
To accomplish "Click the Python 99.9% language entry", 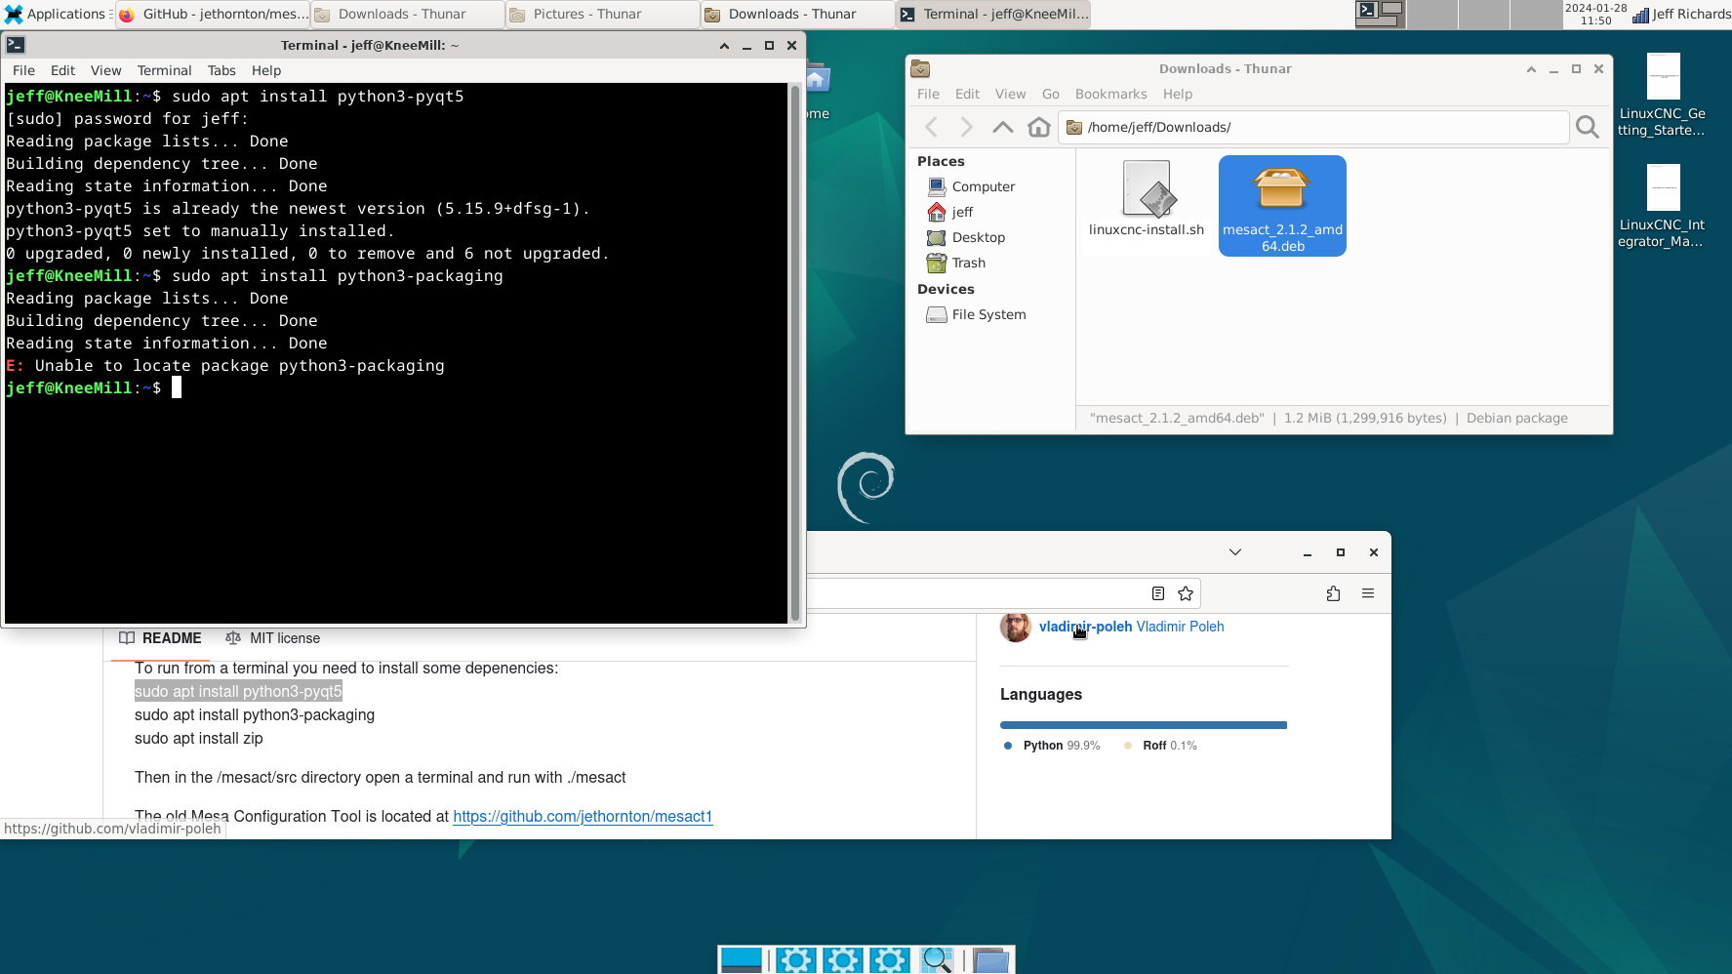I will tap(1052, 746).
